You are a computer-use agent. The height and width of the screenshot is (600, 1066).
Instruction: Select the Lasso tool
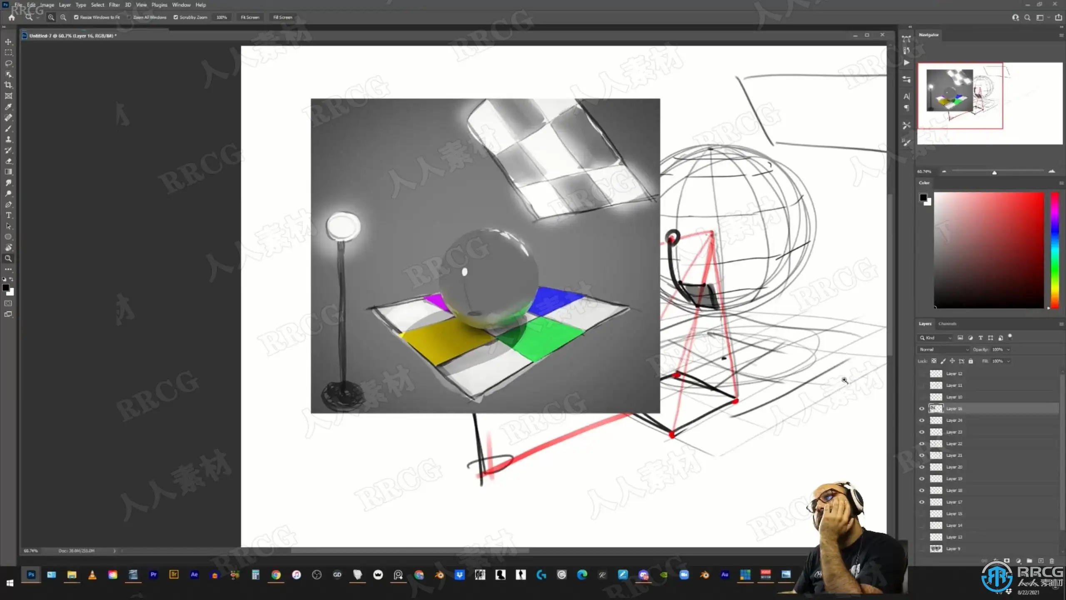[x=8, y=63]
